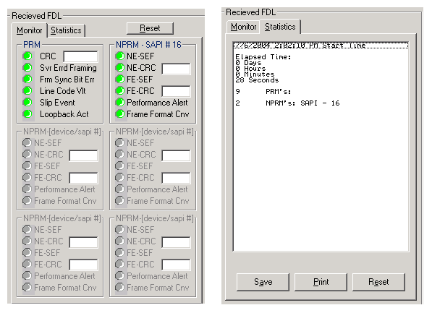Click the Line Code Vlt green LED
The width and height of the screenshot is (432, 313).
pos(27,91)
